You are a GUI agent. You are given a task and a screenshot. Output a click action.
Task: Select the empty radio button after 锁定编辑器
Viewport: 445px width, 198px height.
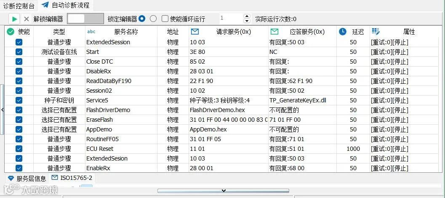point(153,19)
